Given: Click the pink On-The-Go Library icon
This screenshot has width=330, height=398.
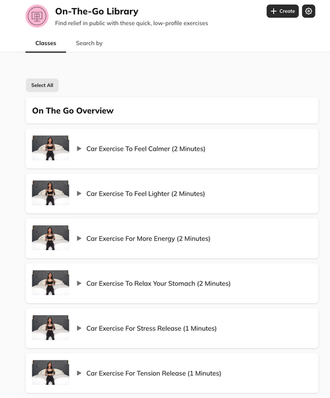Looking at the screenshot, I should pos(37,16).
